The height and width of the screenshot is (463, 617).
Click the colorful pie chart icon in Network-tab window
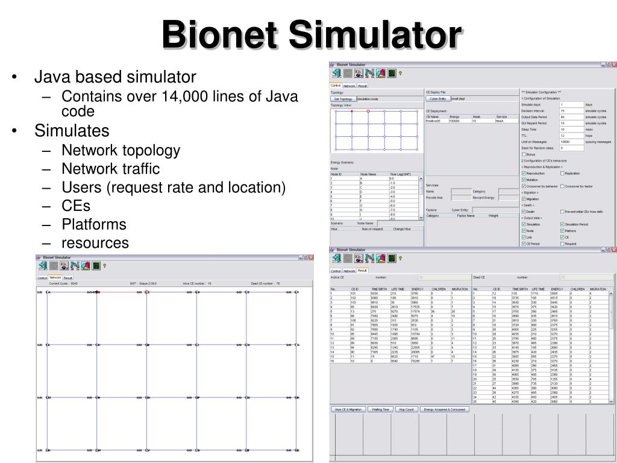pyautogui.click(x=86, y=266)
